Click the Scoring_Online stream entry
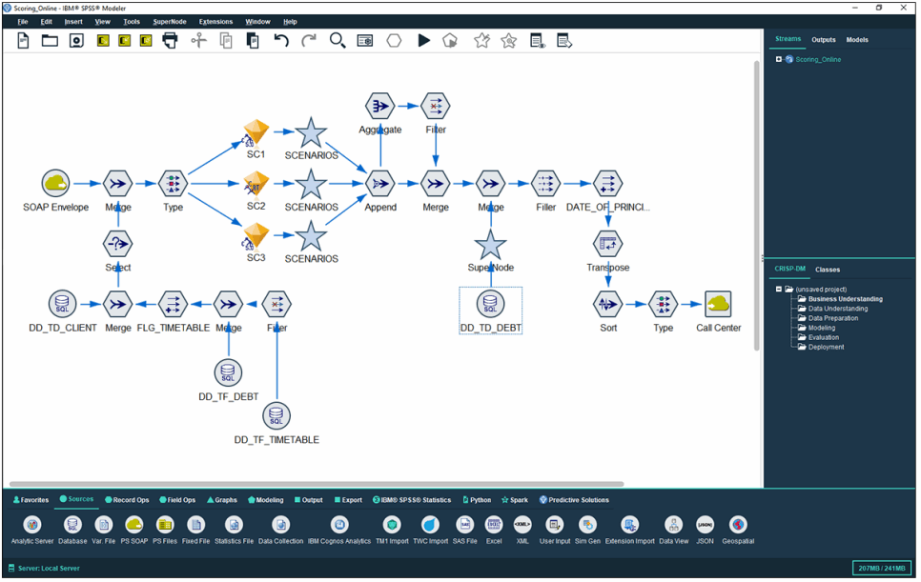The image size is (921, 582). point(818,59)
